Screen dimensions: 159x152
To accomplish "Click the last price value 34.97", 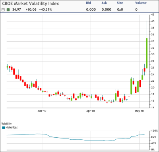I will click(x=17, y=10).
